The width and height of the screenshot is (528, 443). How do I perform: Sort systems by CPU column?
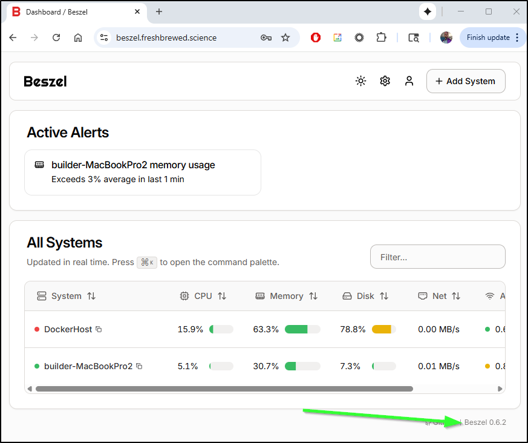click(203, 296)
